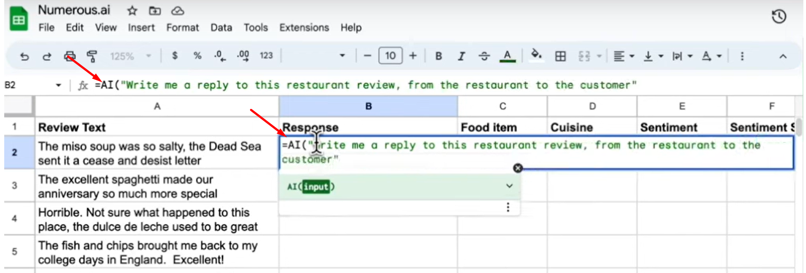806x273 pixels.
Task: Select column D header
Action: pyautogui.click(x=592, y=106)
